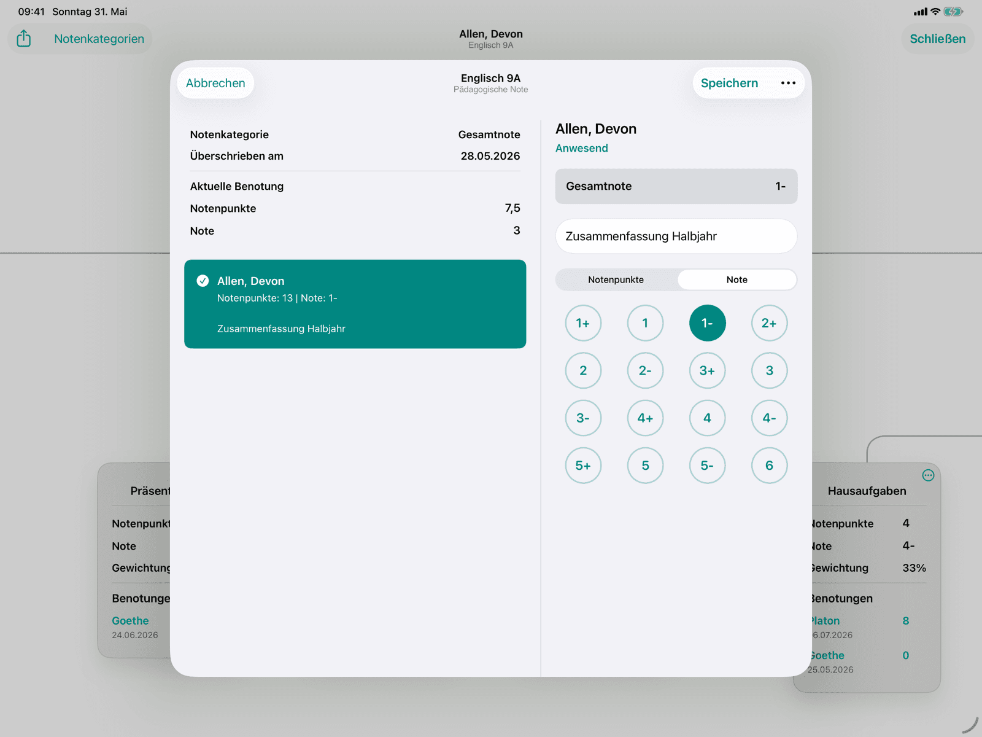Select the Gesamtnote 1- row
This screenshot has height=737, width=982.
point(676,186)
